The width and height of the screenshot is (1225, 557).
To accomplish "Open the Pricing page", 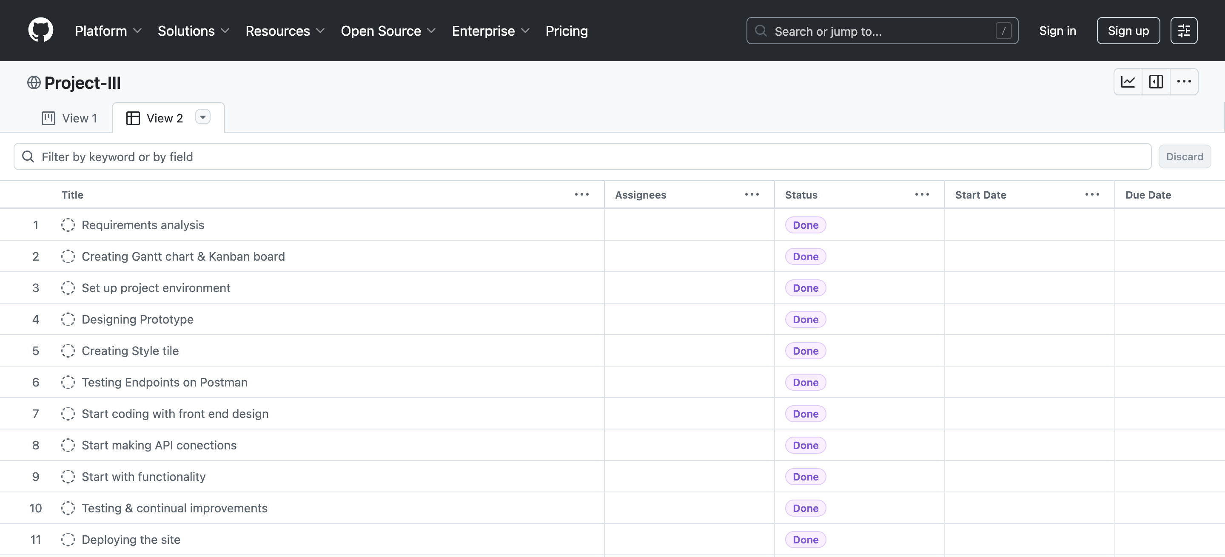I will click(x=567, y=31).
